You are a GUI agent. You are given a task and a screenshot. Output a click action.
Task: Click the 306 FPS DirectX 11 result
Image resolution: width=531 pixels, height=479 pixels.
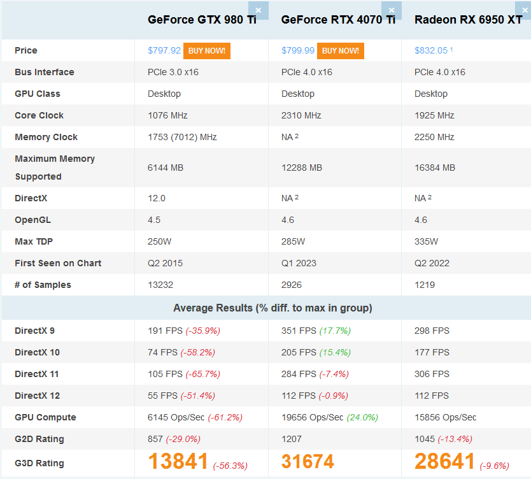coord(432,374)
